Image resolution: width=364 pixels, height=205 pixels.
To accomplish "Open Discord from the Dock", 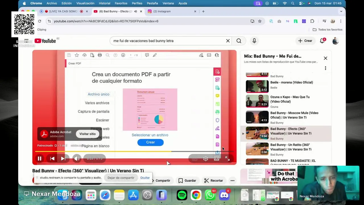I will (224, 195).
